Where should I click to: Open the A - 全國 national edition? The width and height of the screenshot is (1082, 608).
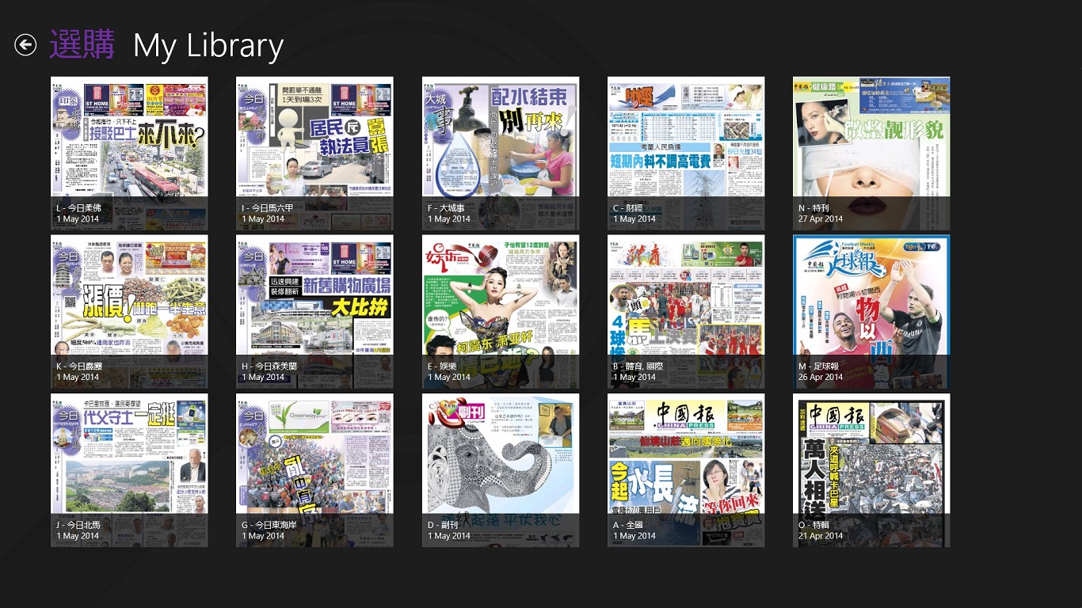pos(685,459)
